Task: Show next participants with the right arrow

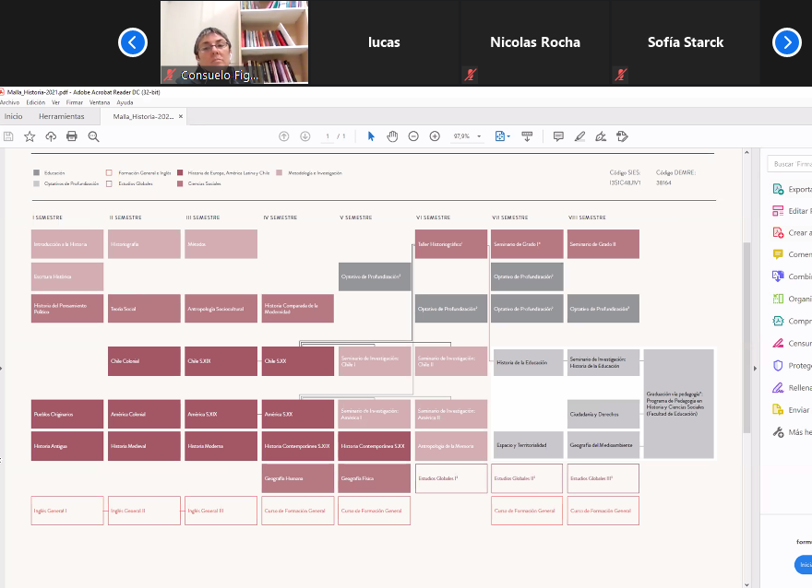Action: 786,42
